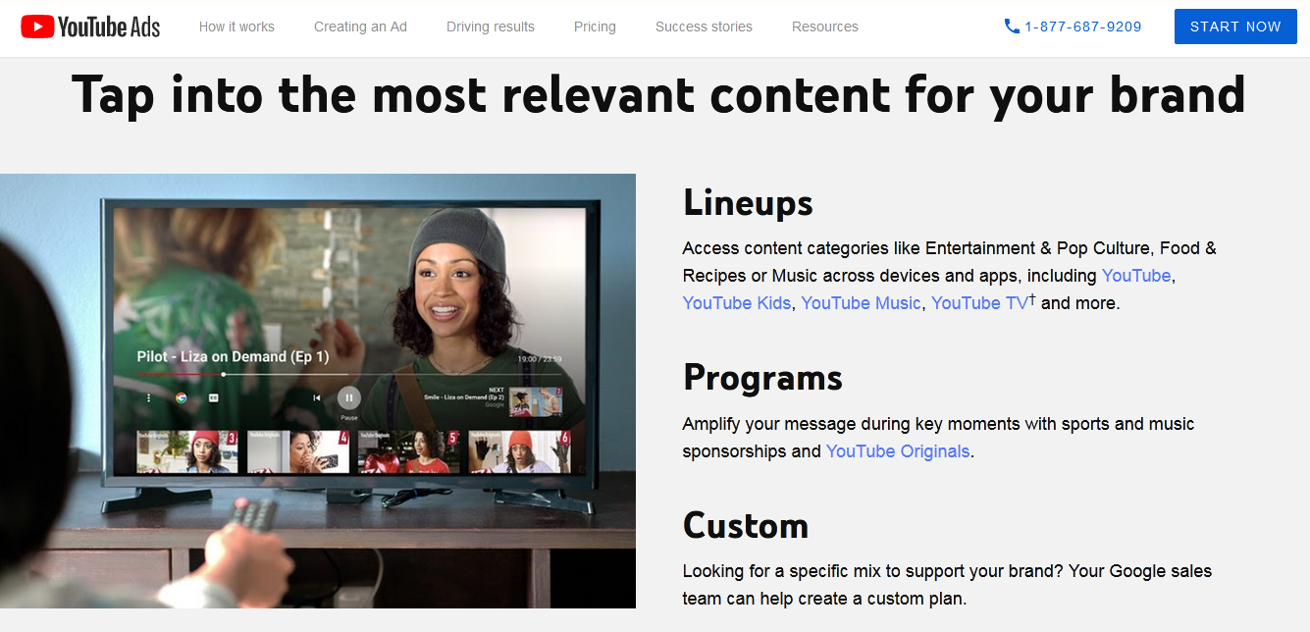Click the video progress bar scrubber
Screen dimensions: 1310x632
pyautogui.click(x=224, y=374)
